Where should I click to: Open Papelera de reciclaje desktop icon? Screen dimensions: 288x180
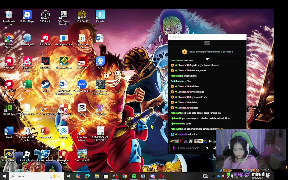(x=9, y=17)
